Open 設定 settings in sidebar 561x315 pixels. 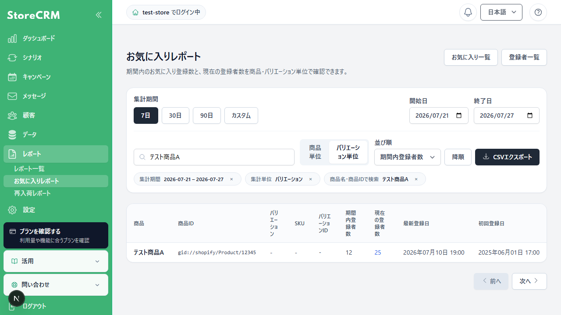(56, 210)
